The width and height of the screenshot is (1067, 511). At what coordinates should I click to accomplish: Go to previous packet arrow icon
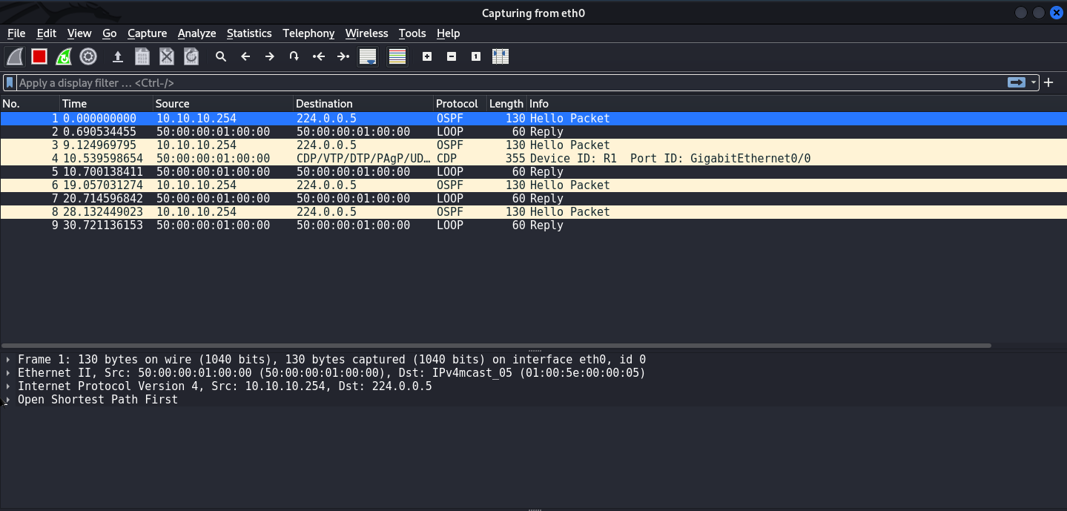[245, 56]
